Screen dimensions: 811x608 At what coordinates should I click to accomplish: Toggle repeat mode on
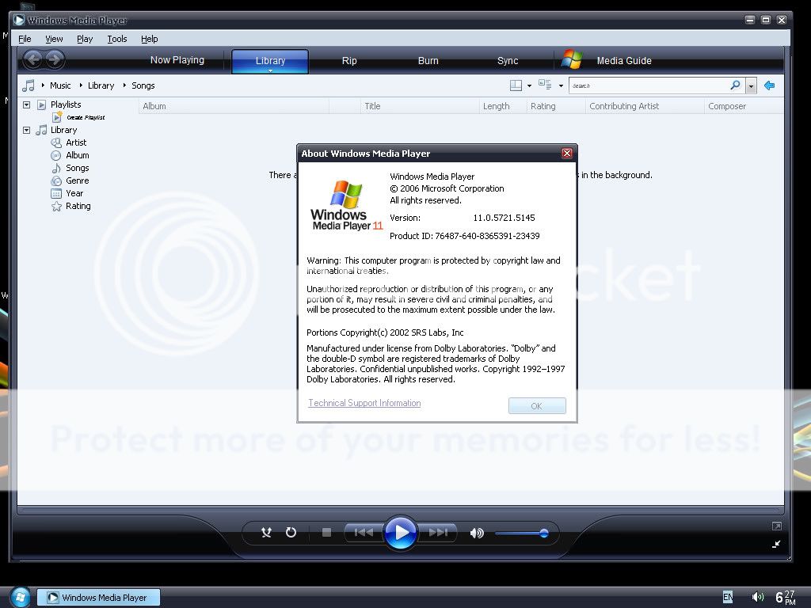coord(291,533)
